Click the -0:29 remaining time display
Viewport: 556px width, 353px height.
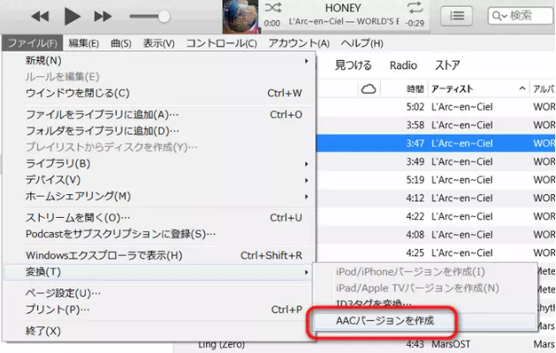point(415,23)
